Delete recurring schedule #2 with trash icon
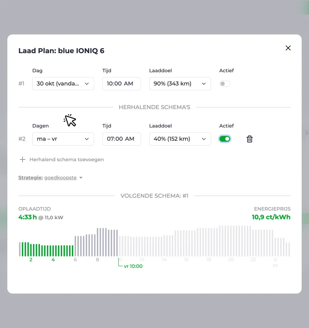 [x=249, y=139]
